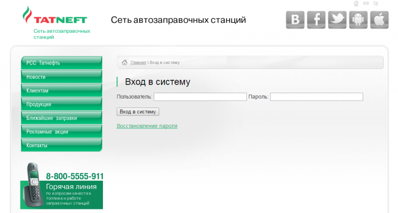Click the small home icon at top right
This screenshot has height=213, width=398.
(x=356, y=3)
